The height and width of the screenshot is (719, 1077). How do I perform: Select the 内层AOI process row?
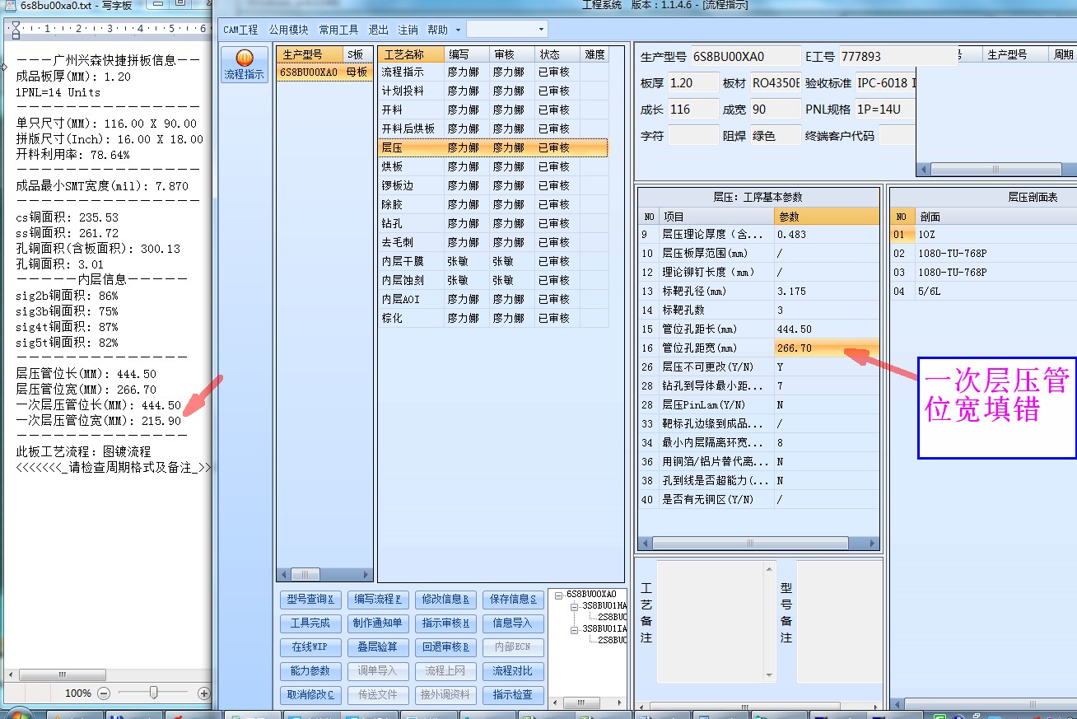pos(492,299)
